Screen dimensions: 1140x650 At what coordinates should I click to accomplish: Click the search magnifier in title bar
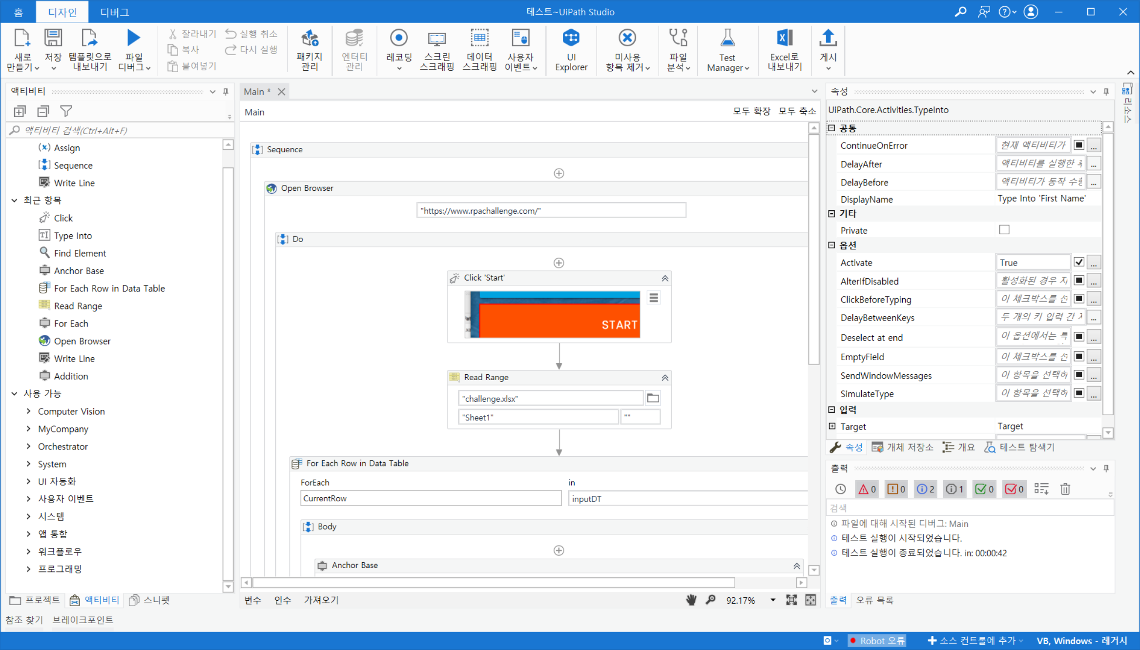(960, 12)
